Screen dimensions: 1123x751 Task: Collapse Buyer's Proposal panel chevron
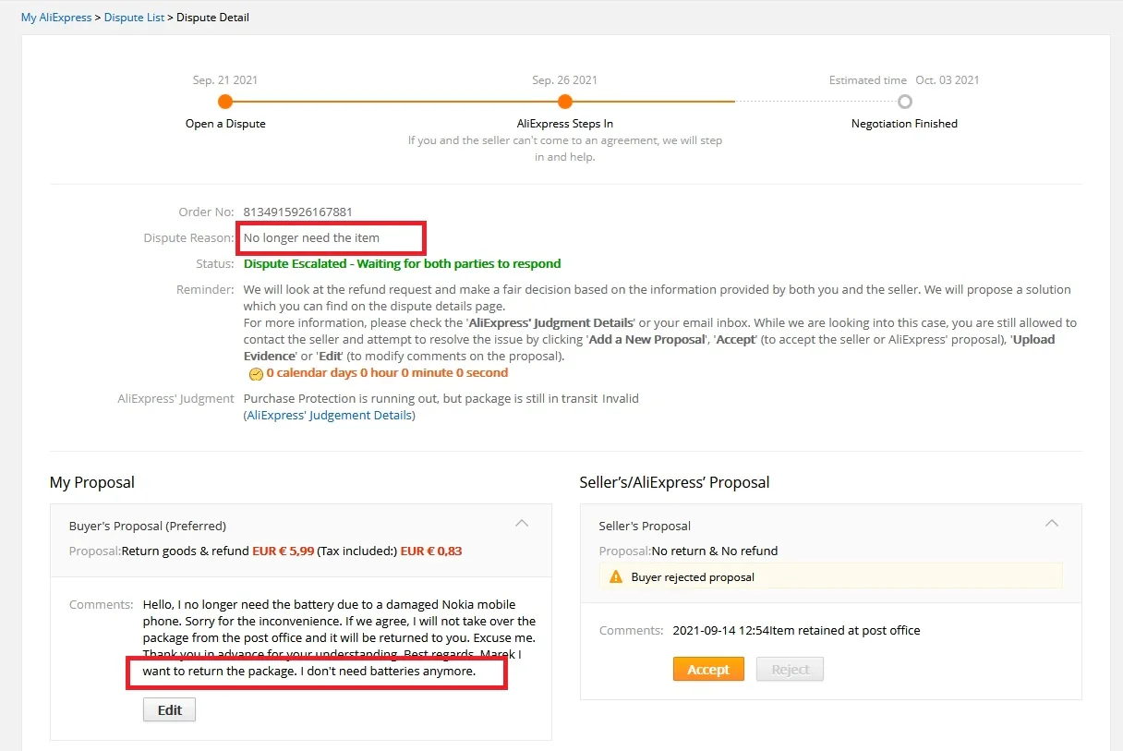point(522,524)
